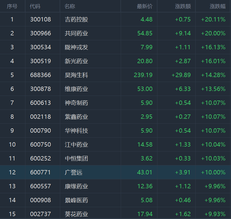The image size is (231, 219).
Task: Click the +0.33 change amount
Action: (x=183, y=158)
